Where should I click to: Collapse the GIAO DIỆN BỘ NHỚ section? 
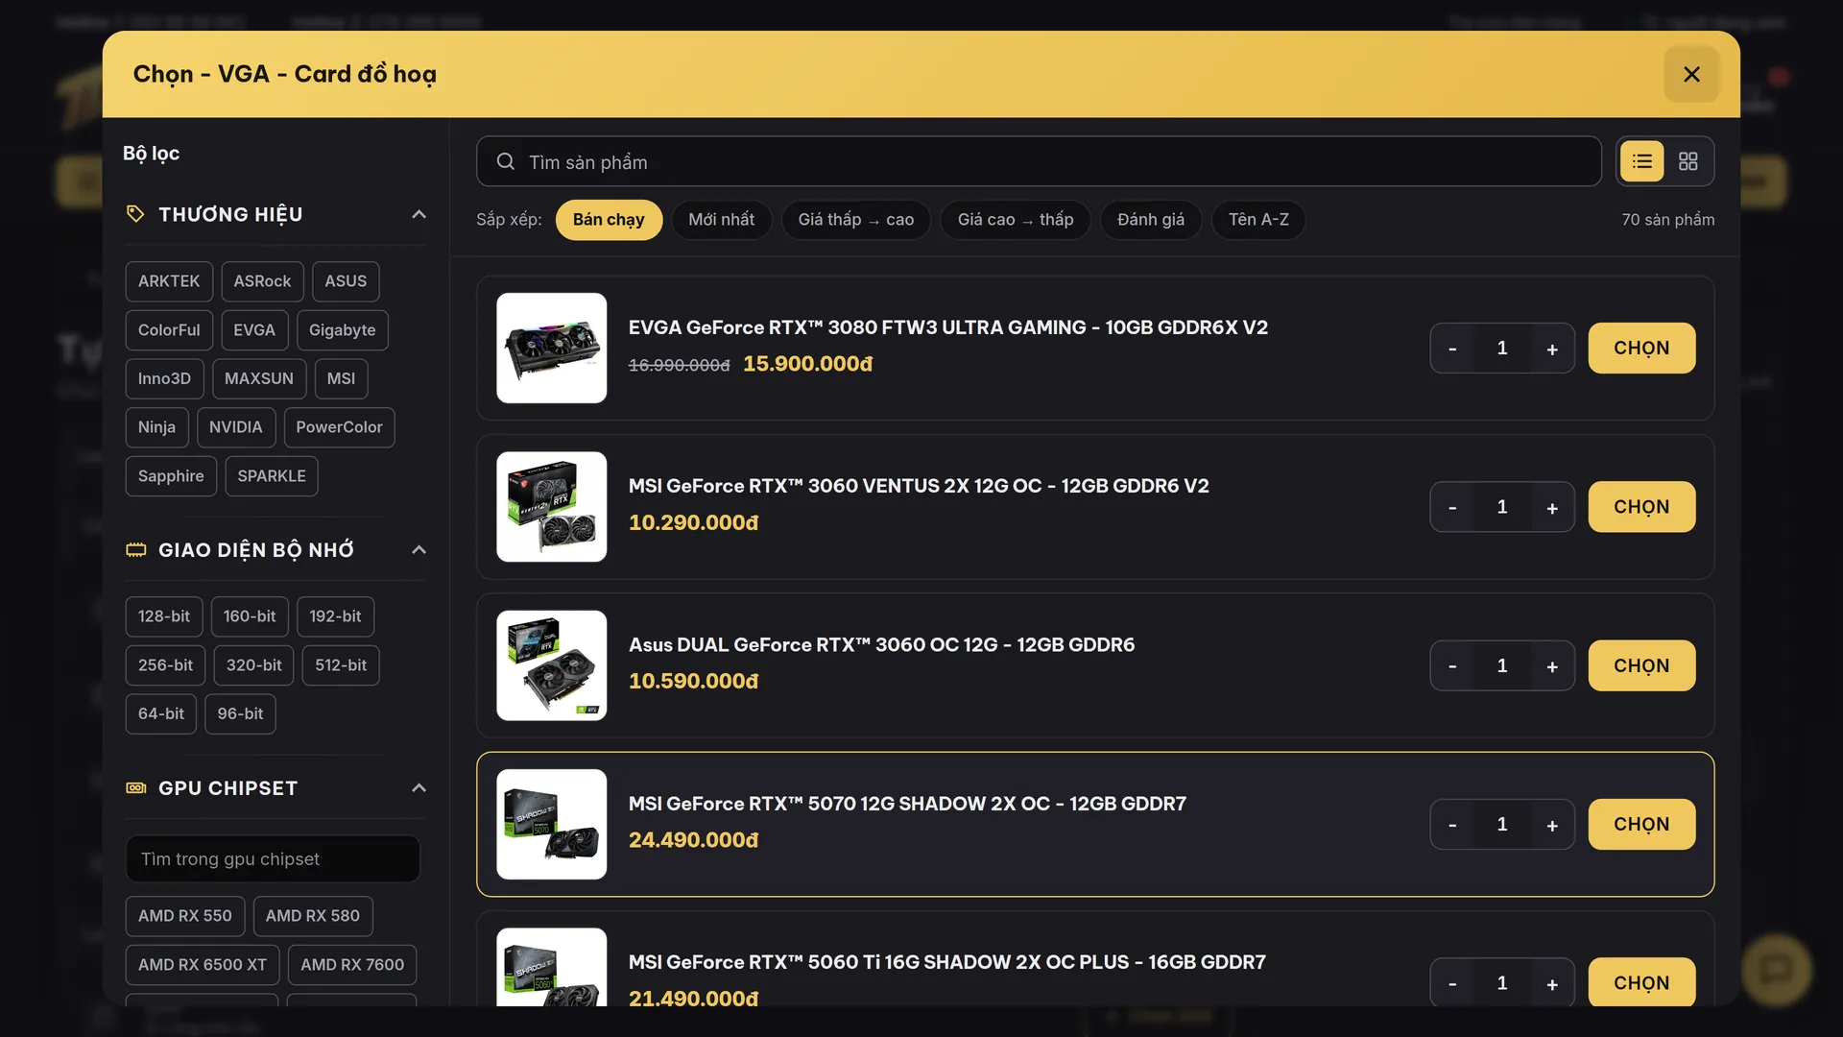(419, 550)
